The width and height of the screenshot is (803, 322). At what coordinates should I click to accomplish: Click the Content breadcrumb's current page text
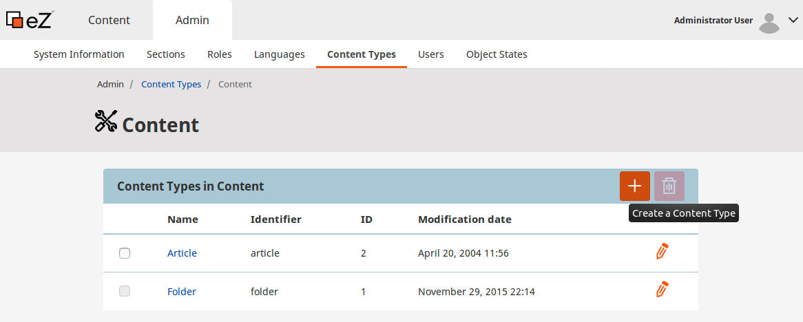[x=235, y=84]
